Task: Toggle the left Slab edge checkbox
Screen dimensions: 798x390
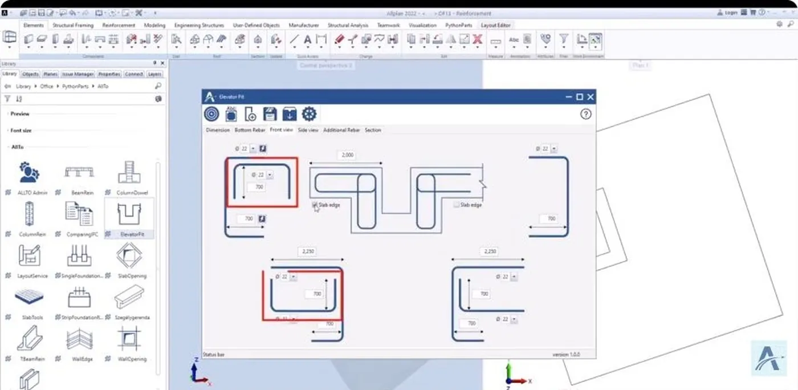Action: point(315,204)
